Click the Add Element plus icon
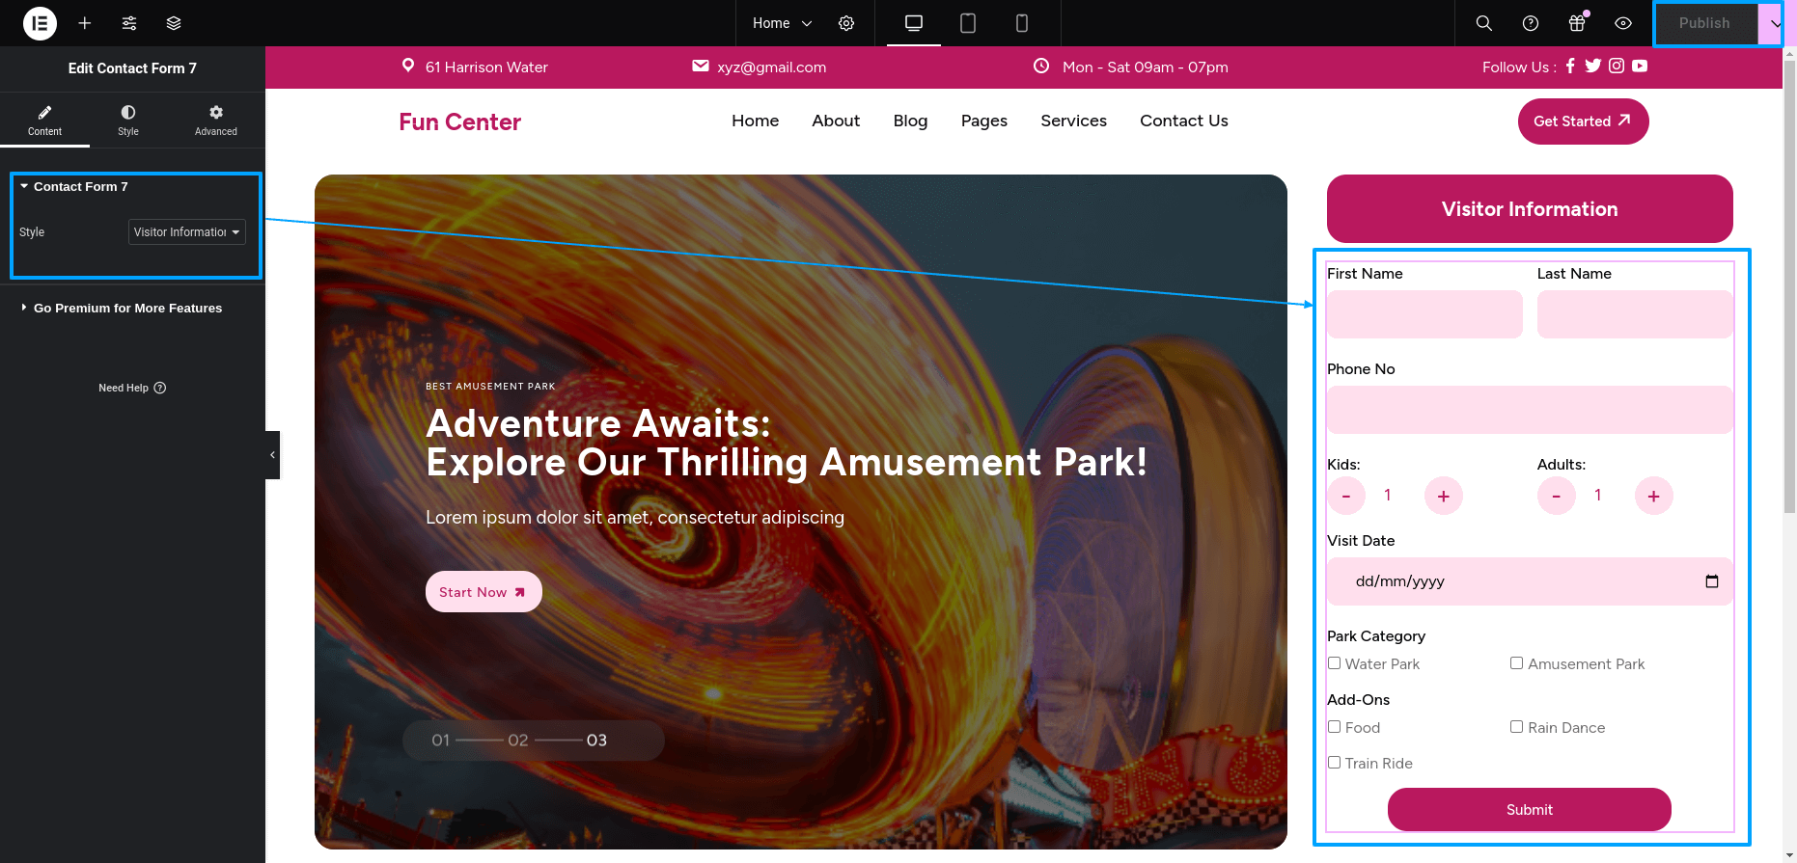1797x863 pixels. [85, 23]
